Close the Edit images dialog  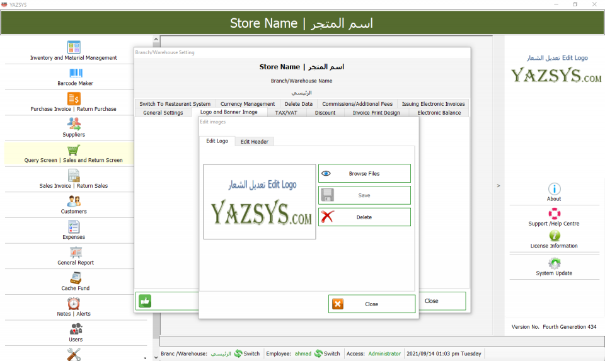(371, 304)
